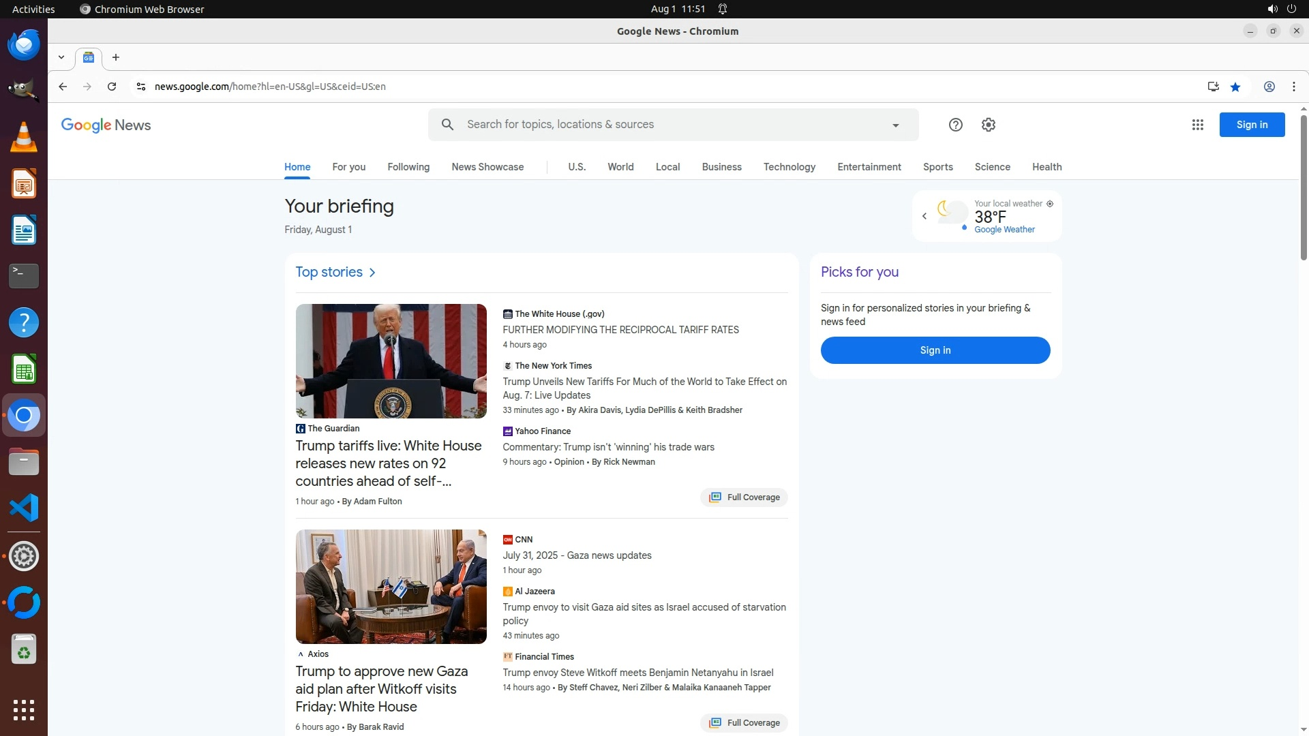1309x736 pixels.
Task: Click the install app icon in address bar
Action: coord(1213,87)
